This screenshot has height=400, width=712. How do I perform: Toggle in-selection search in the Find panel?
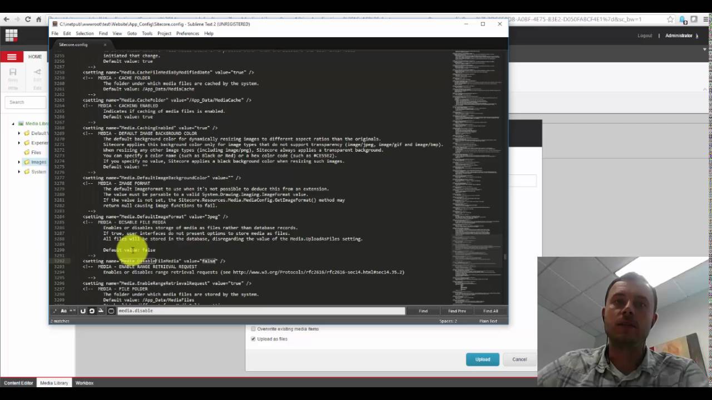101,311
